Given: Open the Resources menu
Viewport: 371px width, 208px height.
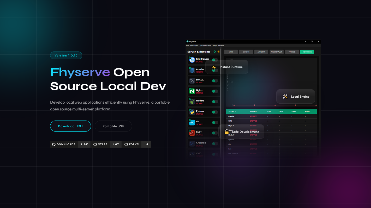Looking at the screenshot, I should click(194, 46).
